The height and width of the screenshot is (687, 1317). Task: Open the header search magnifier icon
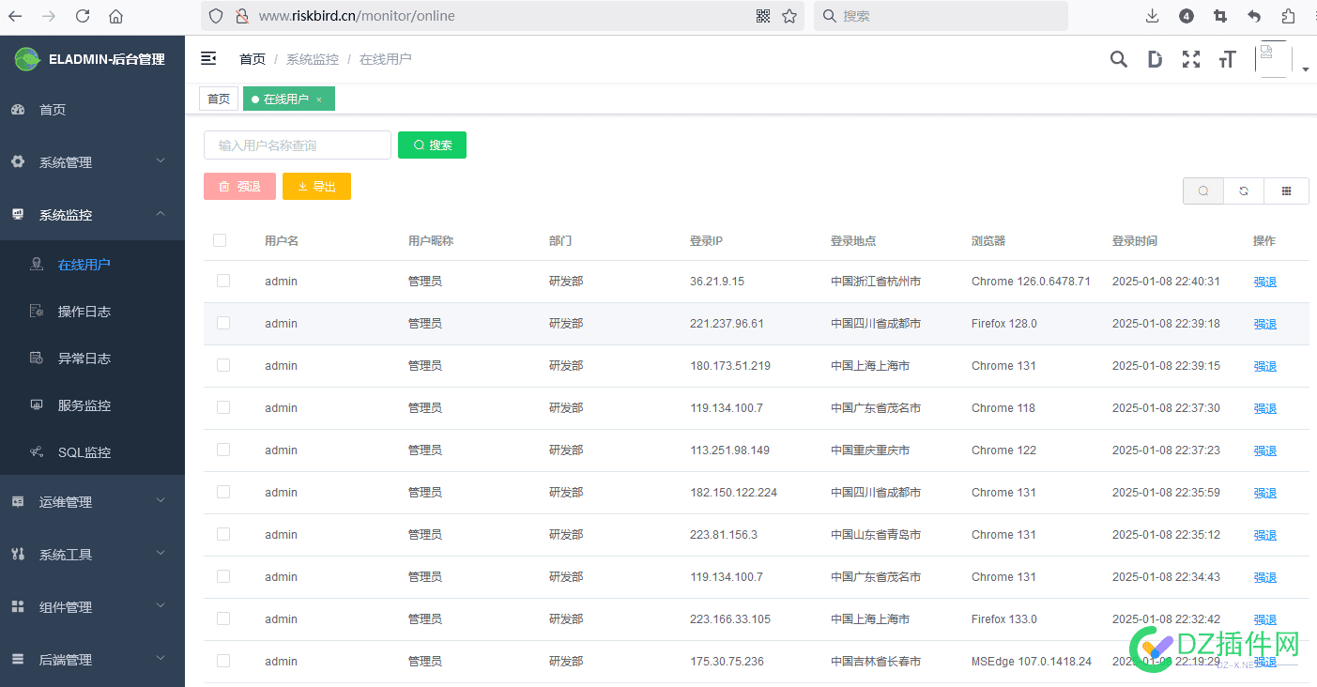click(1118, 59)
